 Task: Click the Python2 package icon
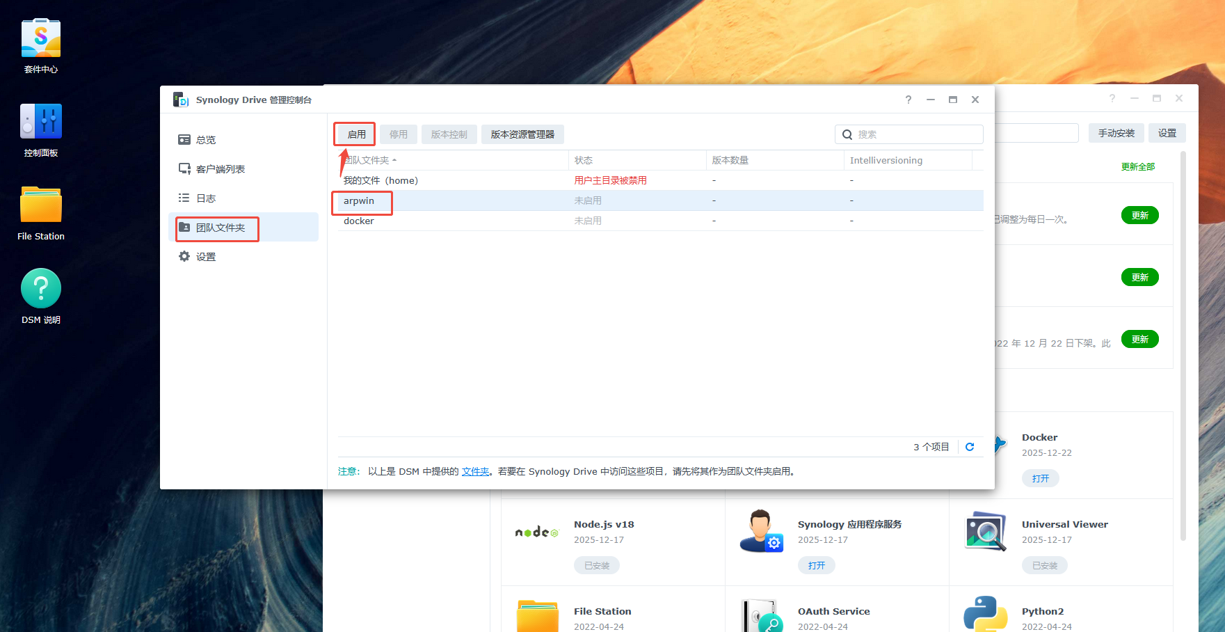[x=985, y=614]
